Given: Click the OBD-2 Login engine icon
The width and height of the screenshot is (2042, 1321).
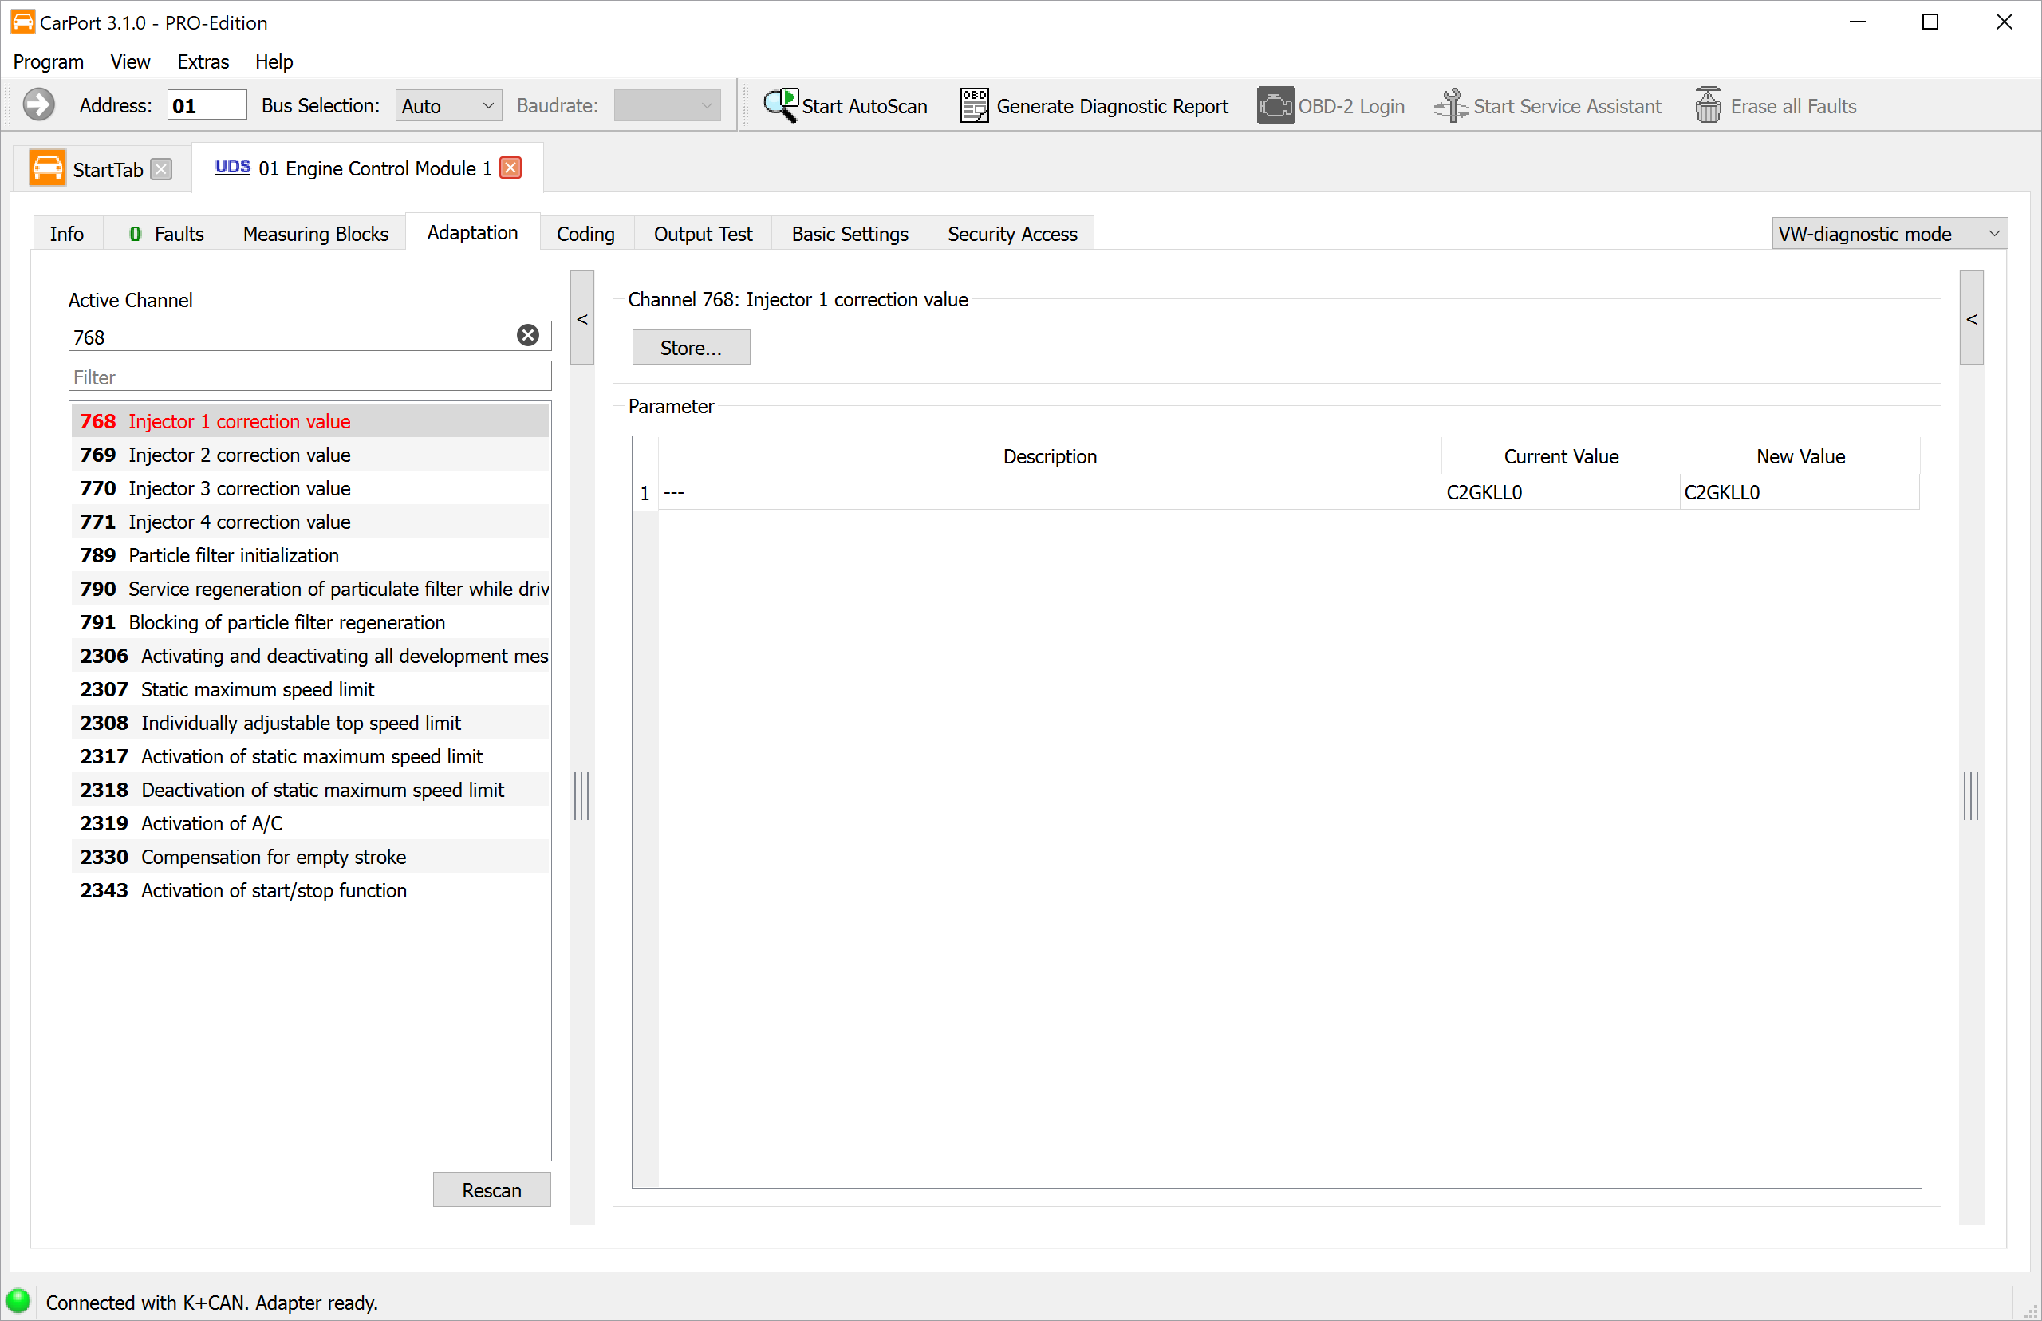Looking at the screenshot, I should (1275, 105).
